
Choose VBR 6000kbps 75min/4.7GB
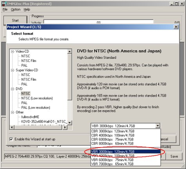pyautogui.click(x=126, y=160)
